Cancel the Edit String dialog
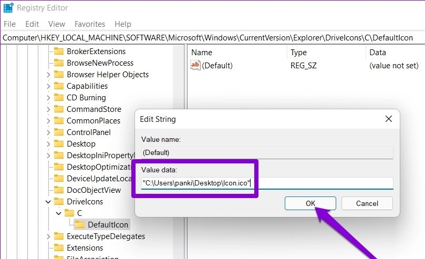 [x=367, y=203]
